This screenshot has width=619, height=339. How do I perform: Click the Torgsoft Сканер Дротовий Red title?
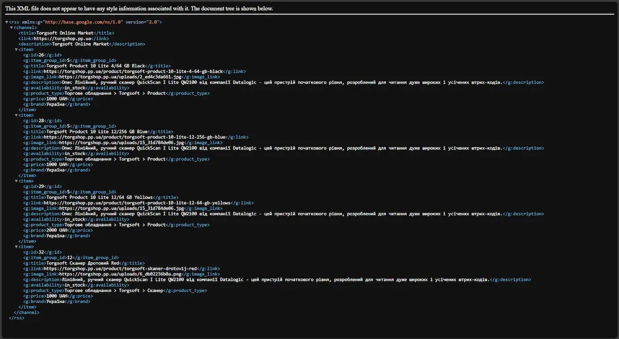coord(83,263)
